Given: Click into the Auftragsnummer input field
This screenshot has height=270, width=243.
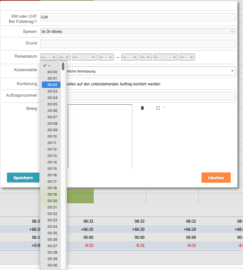Looking at the screenshot, I should click(151, 96).
